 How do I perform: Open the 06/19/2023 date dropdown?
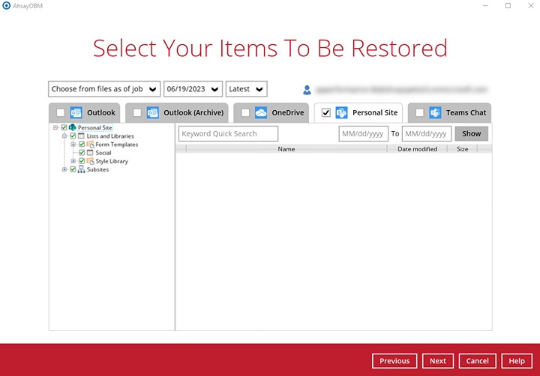click(x=193, y=89)
